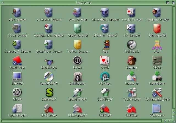The image size is (176, 123).
Task: Open the Carmen character icon
Action: 131,60
